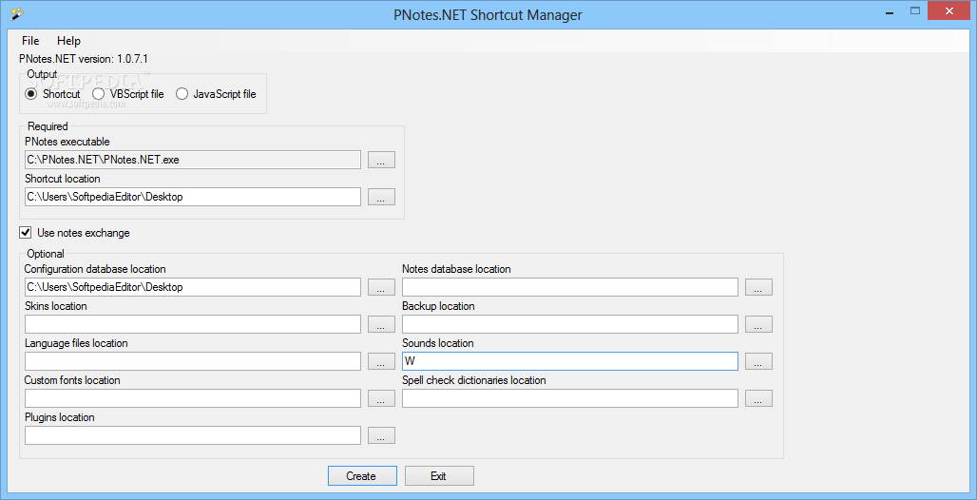This screenshot has width=977, height=500.
Task: Focus the Sounds location field
Action: pyautogui.click(x=570, y=361)
